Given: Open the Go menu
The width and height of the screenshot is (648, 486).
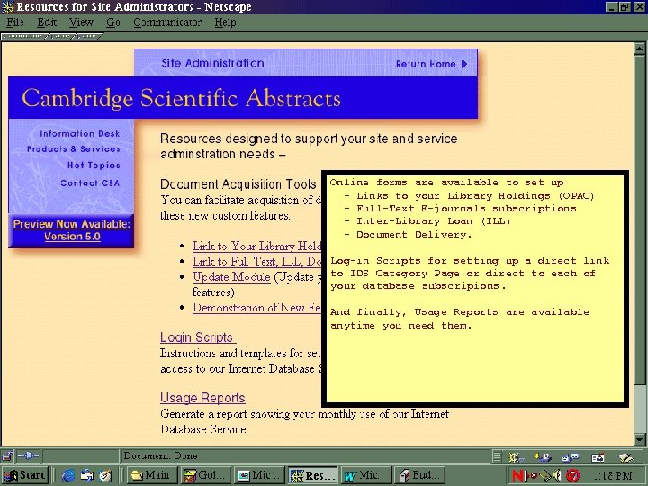Looking at the screenshot, I should click(x=113, y=22).
